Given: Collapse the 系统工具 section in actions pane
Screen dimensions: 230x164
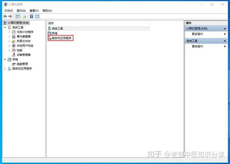Looking at the screenshot, I should click(225, 41).
